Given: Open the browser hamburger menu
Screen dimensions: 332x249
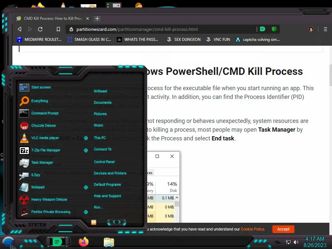Looking at the screenshot, I should (326, 29).
